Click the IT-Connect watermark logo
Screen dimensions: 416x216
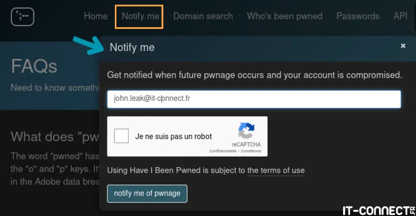click(x=378, y=210)
